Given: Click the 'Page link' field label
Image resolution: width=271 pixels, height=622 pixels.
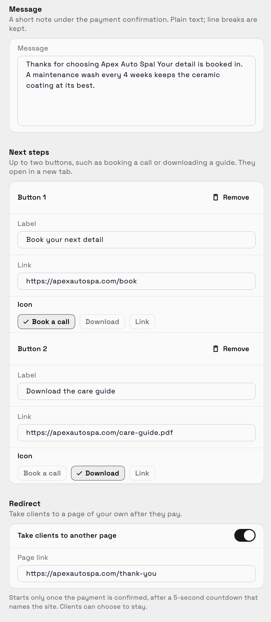Looking at the screenshot, I should 33,557.
